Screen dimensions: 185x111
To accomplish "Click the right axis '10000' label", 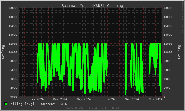I will [x=168, y=52].
